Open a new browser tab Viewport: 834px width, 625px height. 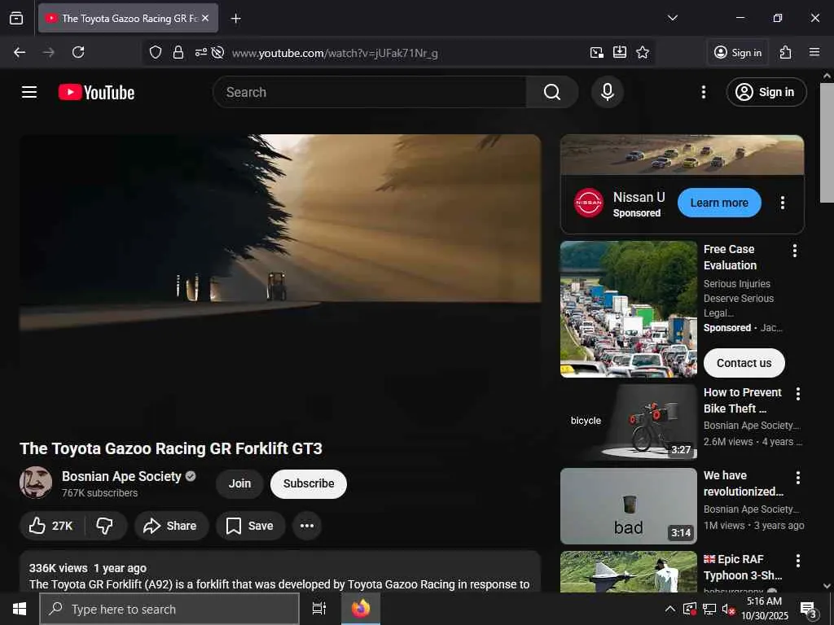click(235, 19)
